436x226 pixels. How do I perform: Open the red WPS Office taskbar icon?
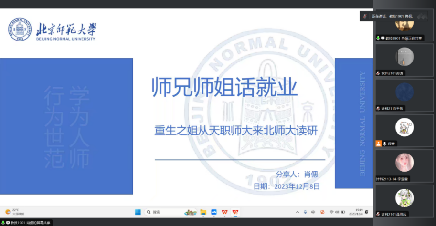tap(224, 212)
